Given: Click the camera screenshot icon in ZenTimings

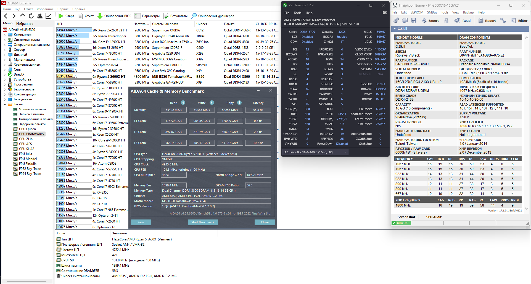Looking at the screenshot, I should click(385, 13).
